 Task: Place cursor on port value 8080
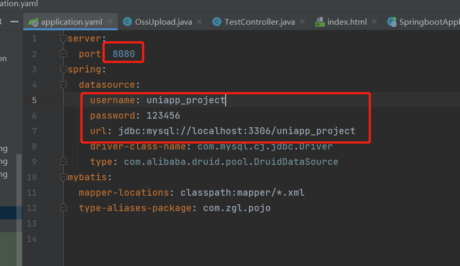click(123, 54)
